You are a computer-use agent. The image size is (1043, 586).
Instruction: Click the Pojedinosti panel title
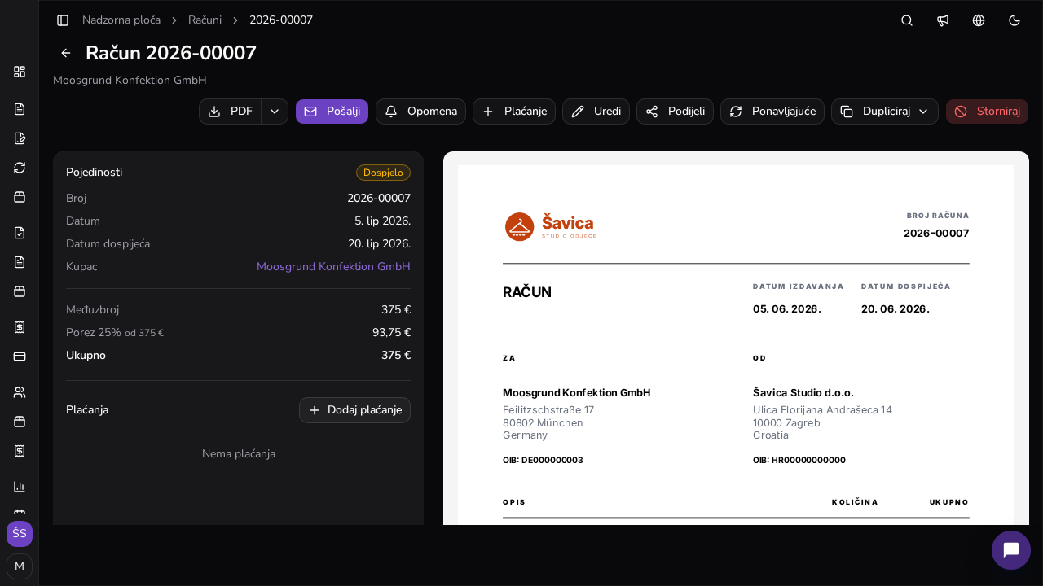pyautogui.click(x=94, y=173)
